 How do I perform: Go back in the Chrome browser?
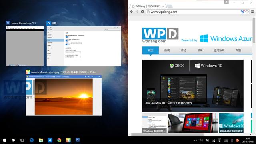point(132,12)
